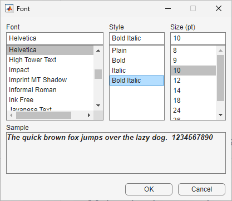Click size list scrollbar thumb
The image size is (232, 201).
click(x=220, y=78)
